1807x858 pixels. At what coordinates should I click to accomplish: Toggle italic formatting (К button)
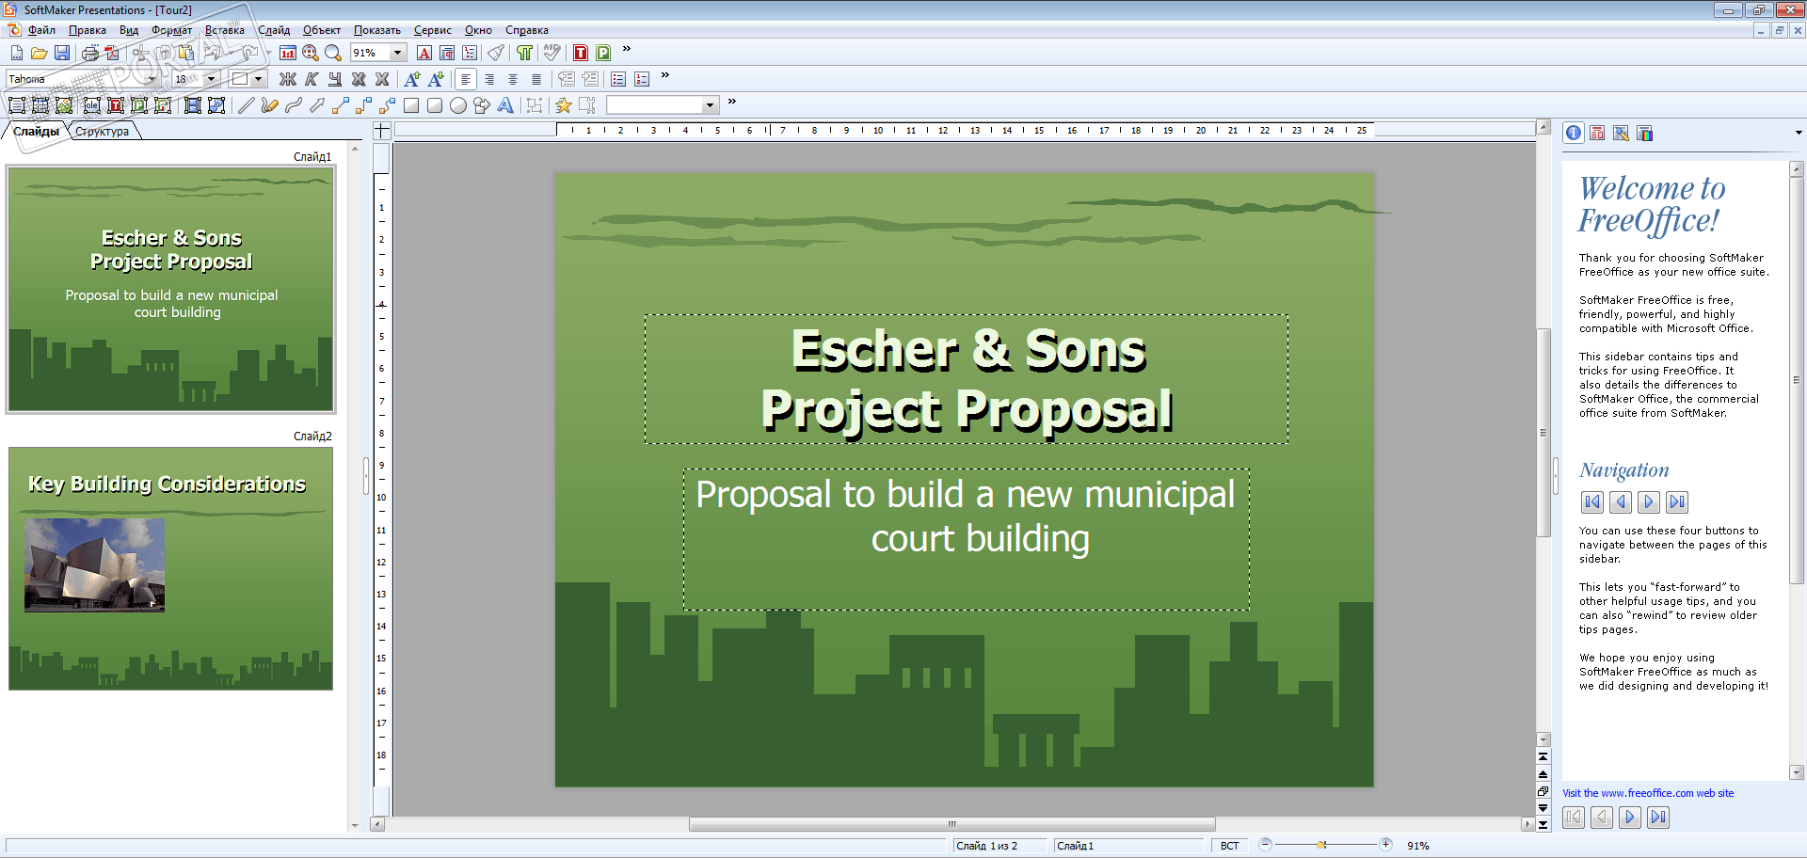tap(312, 79)
